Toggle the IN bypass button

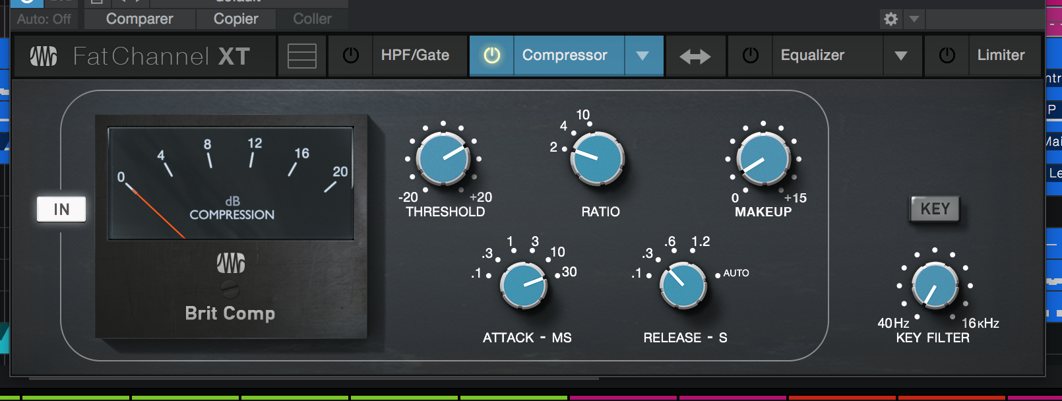tap(61, 209)
